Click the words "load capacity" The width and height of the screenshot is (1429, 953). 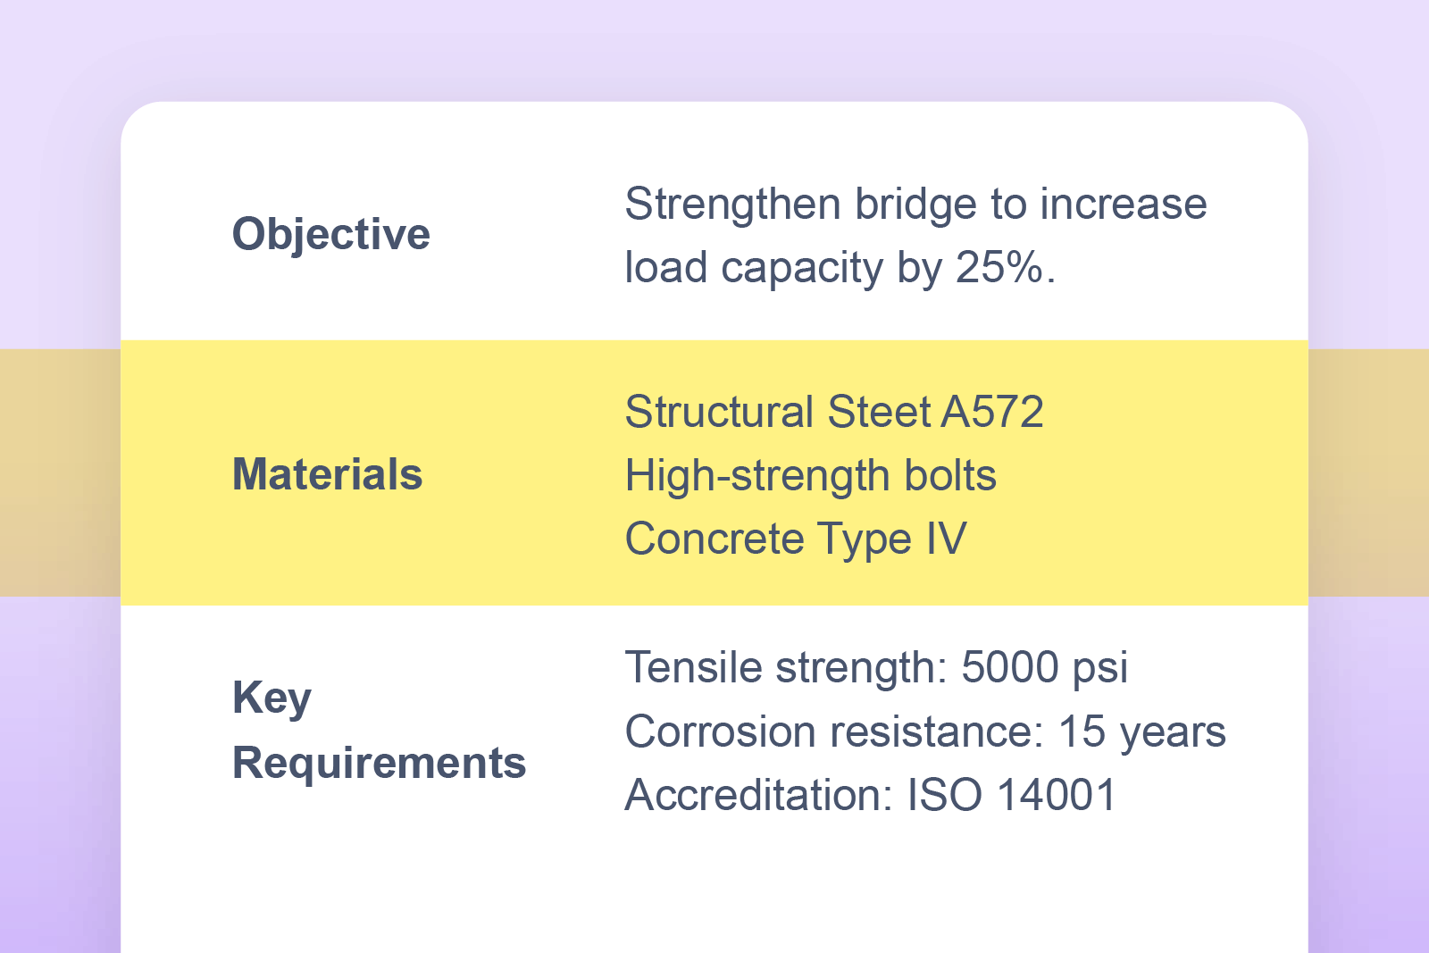point(754,267)
